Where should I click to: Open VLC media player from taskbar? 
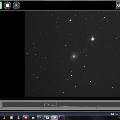point(4,118)
